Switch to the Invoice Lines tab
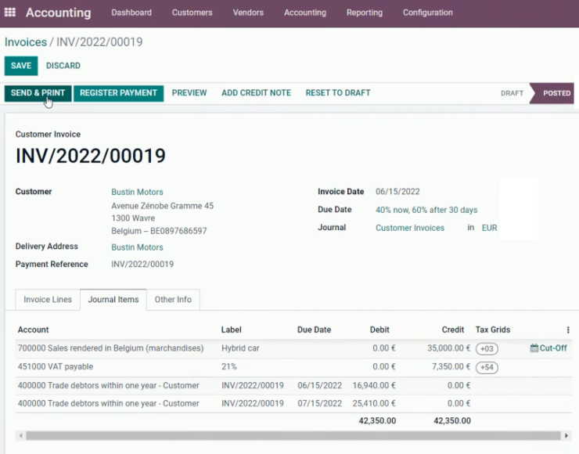The height and width of the screenshot is (454, 579). click(48, 300)
